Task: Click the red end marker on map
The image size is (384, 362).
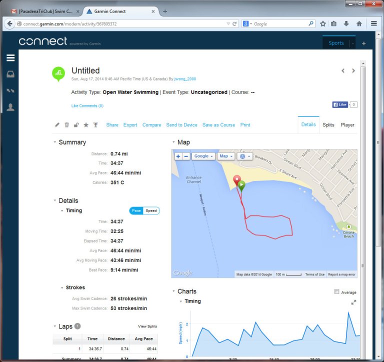Action: pos(236,181)
